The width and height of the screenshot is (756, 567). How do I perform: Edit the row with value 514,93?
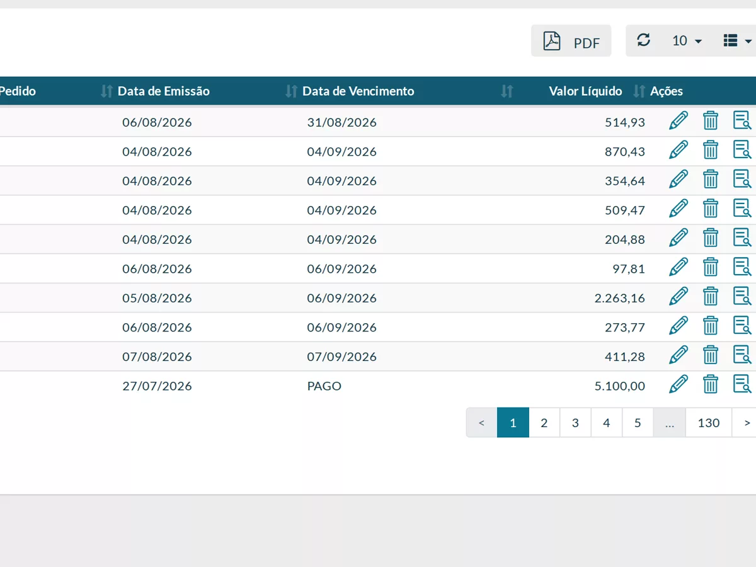coord(678,120)
